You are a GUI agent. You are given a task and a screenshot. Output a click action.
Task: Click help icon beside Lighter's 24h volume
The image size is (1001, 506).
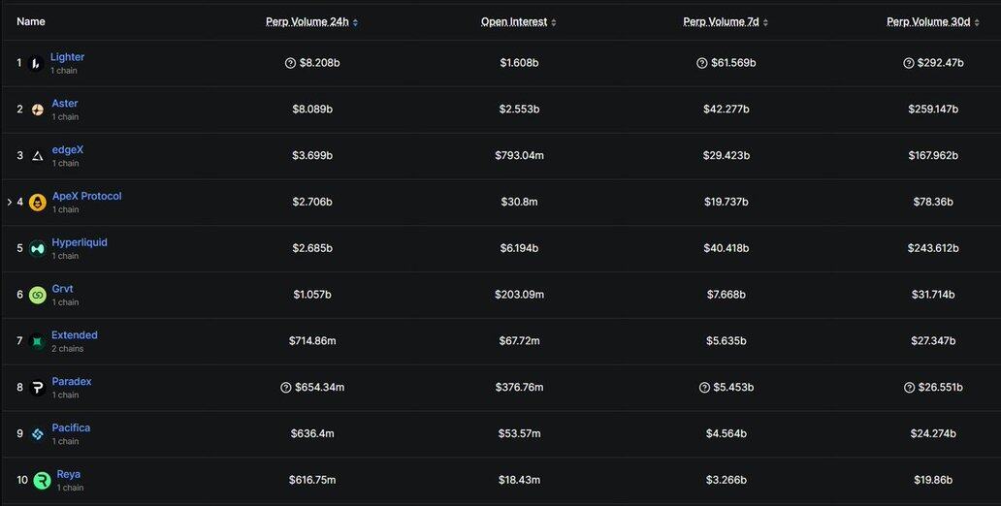point(290,63)
